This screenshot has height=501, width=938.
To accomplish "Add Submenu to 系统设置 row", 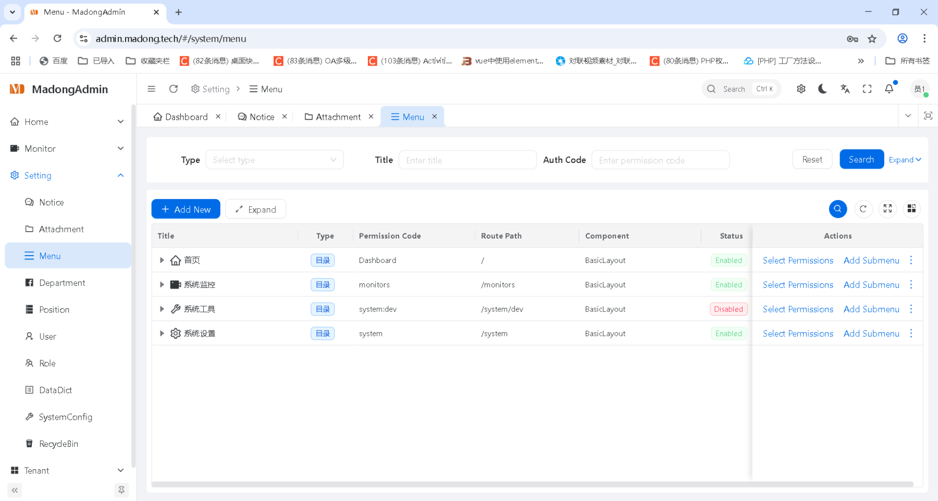I will [871, 333].
